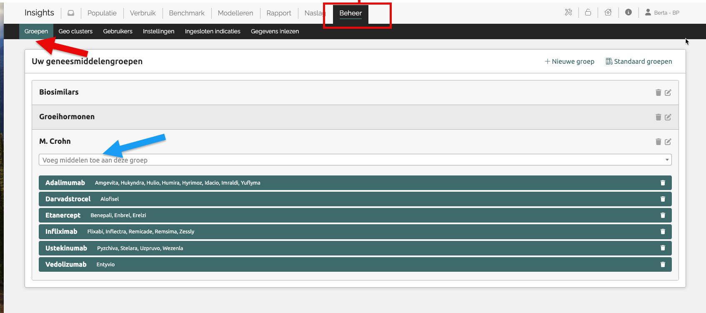Open Ingesloten indicaties submenu

[213, 31]
